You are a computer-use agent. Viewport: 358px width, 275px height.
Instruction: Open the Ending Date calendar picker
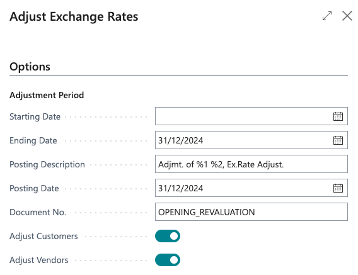[338, 140]
